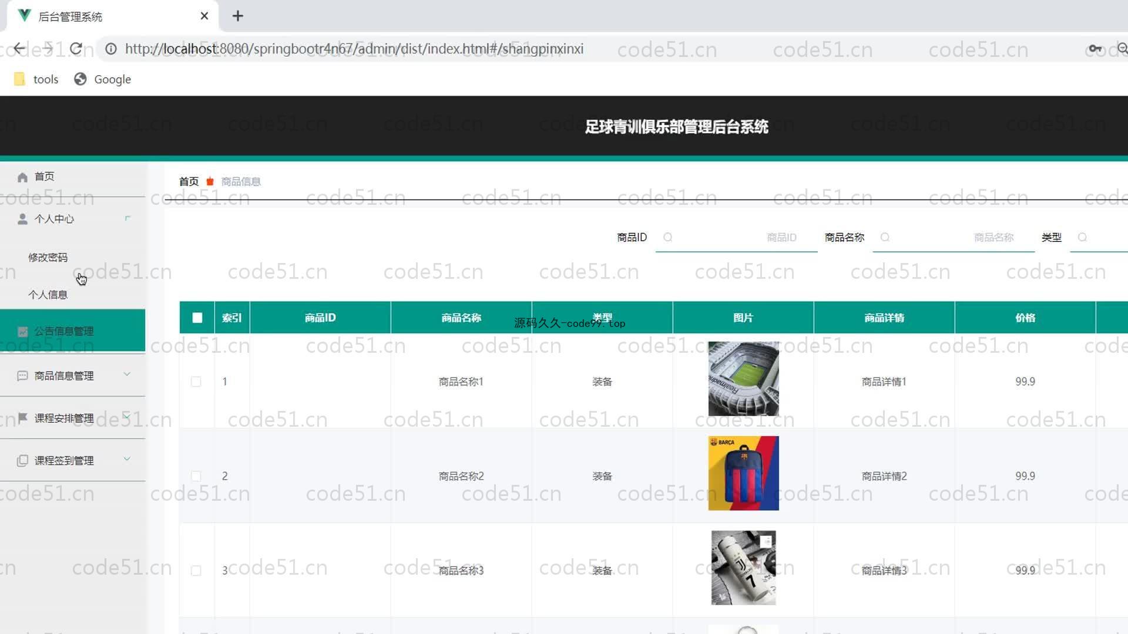Reload the page with refresh icon
This screenshot has width=1128, height=634.
click(76, 49)
